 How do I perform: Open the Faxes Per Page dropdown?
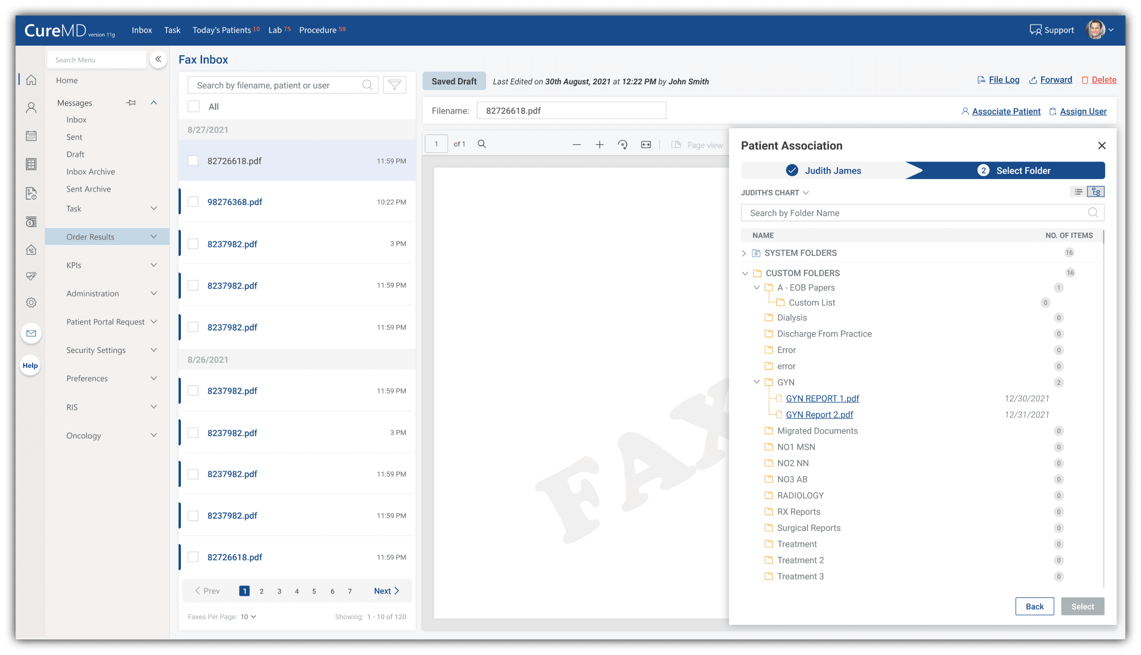248,617
